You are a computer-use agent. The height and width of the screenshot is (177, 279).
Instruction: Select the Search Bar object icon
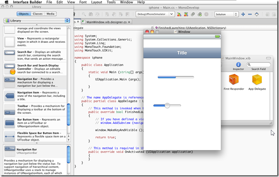(10, 55)
